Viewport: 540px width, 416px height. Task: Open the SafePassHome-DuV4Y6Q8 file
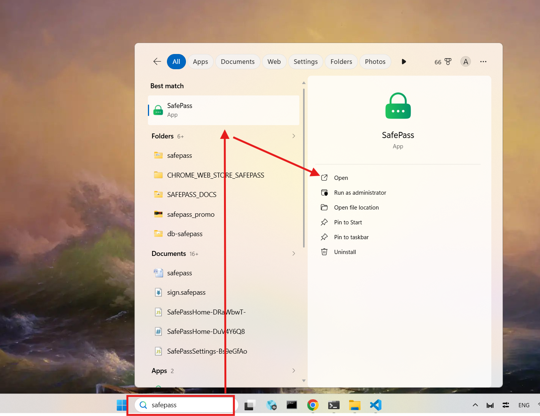tap(224, 332)
